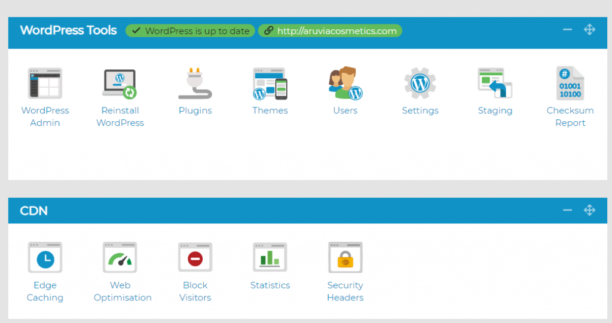Image resolution: width=612 pixels, height=323 pixels.
Task: Open the Security Headers padlock icon
Action: (x=345, y=257)
